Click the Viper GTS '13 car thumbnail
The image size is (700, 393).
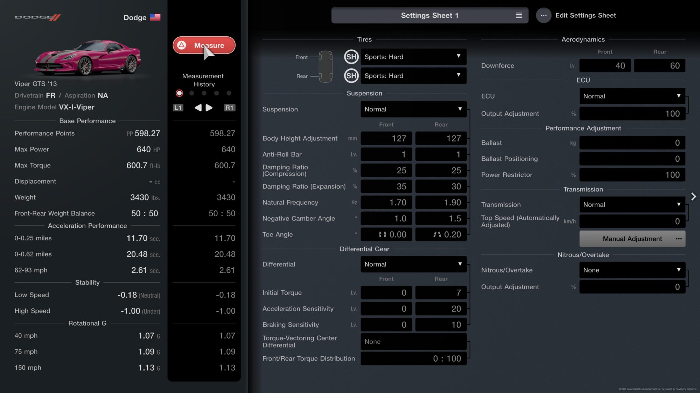(87, 58)
